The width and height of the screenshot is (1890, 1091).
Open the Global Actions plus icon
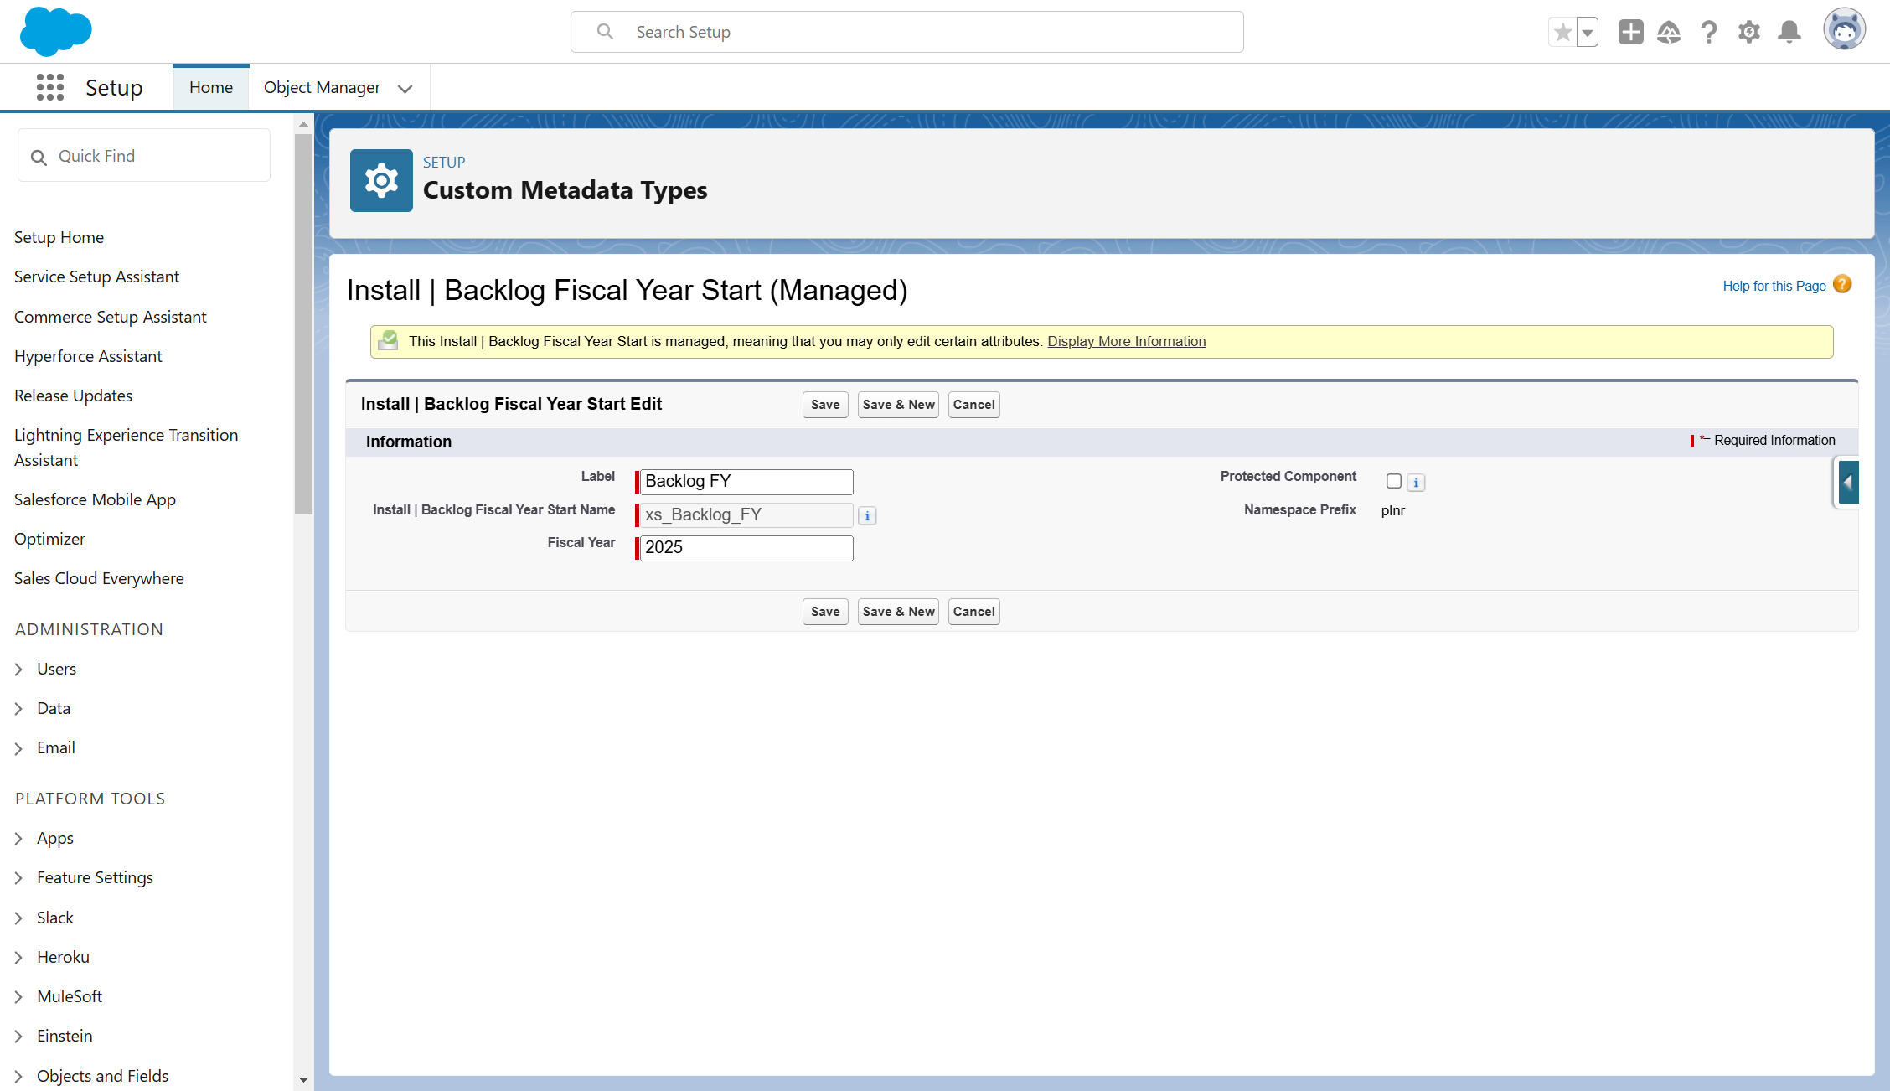(x=1630, y=33)
